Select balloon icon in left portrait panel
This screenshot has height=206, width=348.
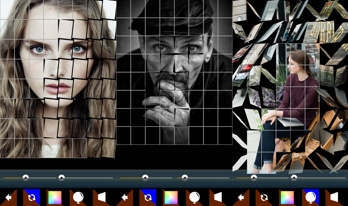pyautogui.click(x=78, y=197)
